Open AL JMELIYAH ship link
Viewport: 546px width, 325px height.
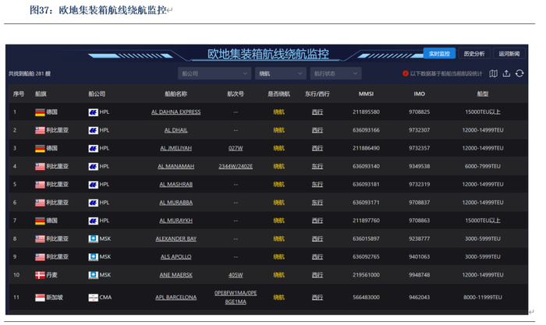pyautogui.click(x=175, y=148)
